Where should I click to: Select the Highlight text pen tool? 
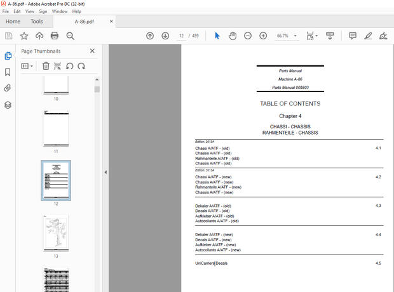click(x=368, y=36)
